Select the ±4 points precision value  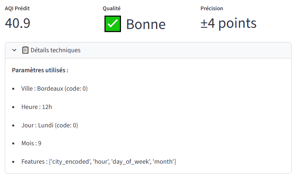[228, 23]
